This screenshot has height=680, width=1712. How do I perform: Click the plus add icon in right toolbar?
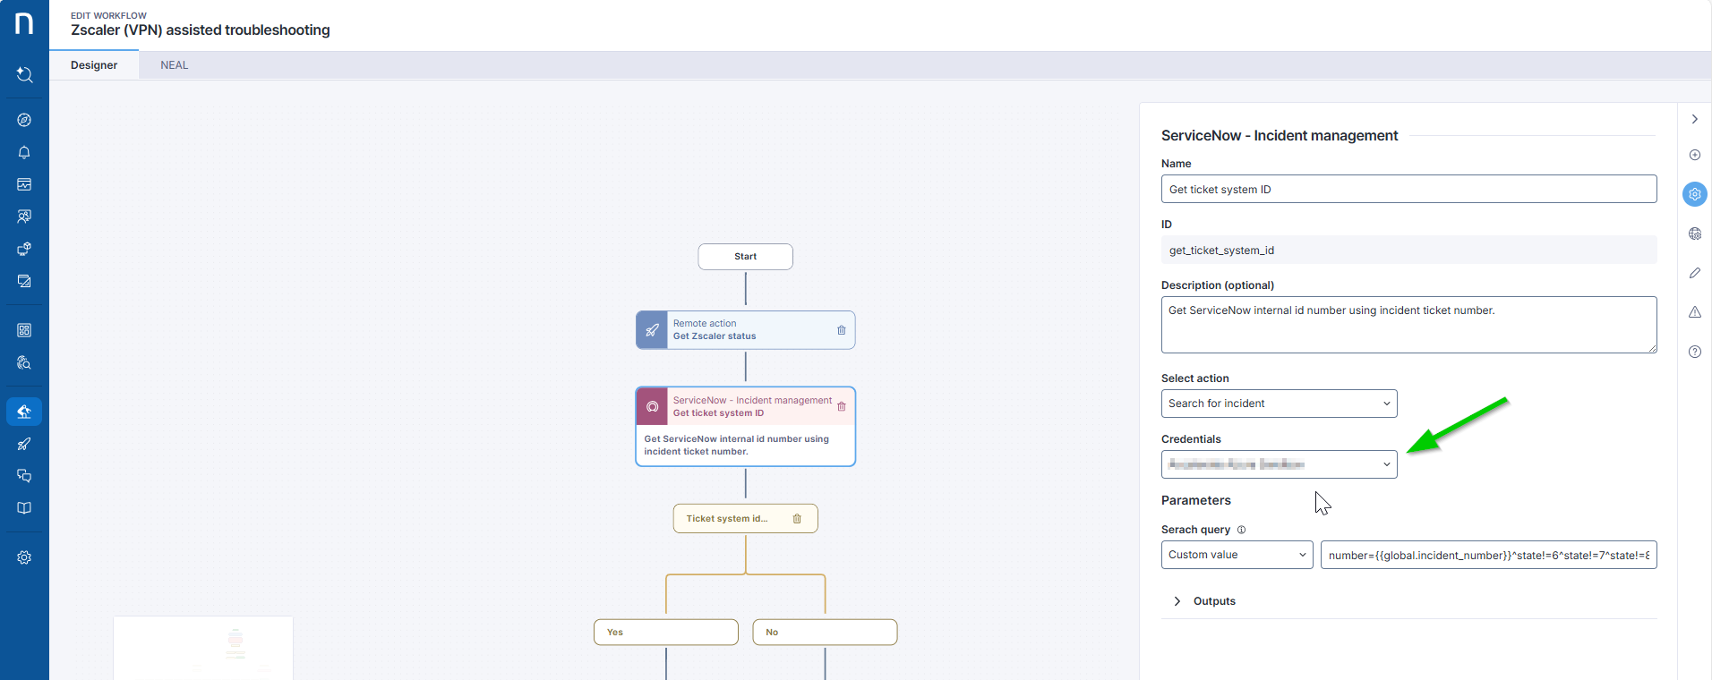1694,155
